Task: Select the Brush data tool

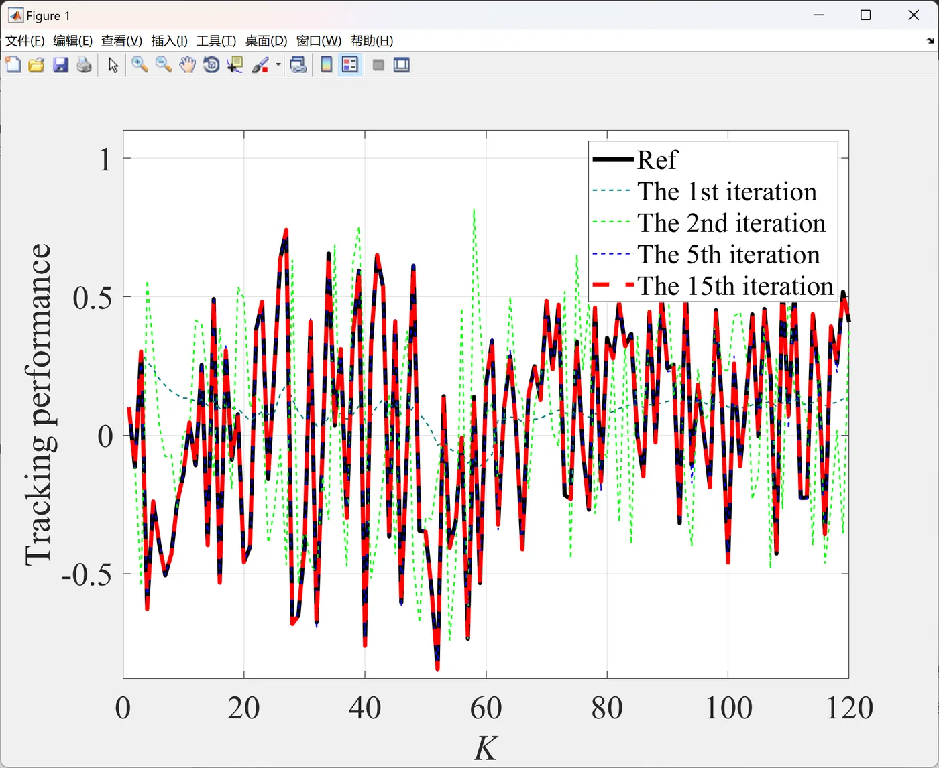Action: 260,65
